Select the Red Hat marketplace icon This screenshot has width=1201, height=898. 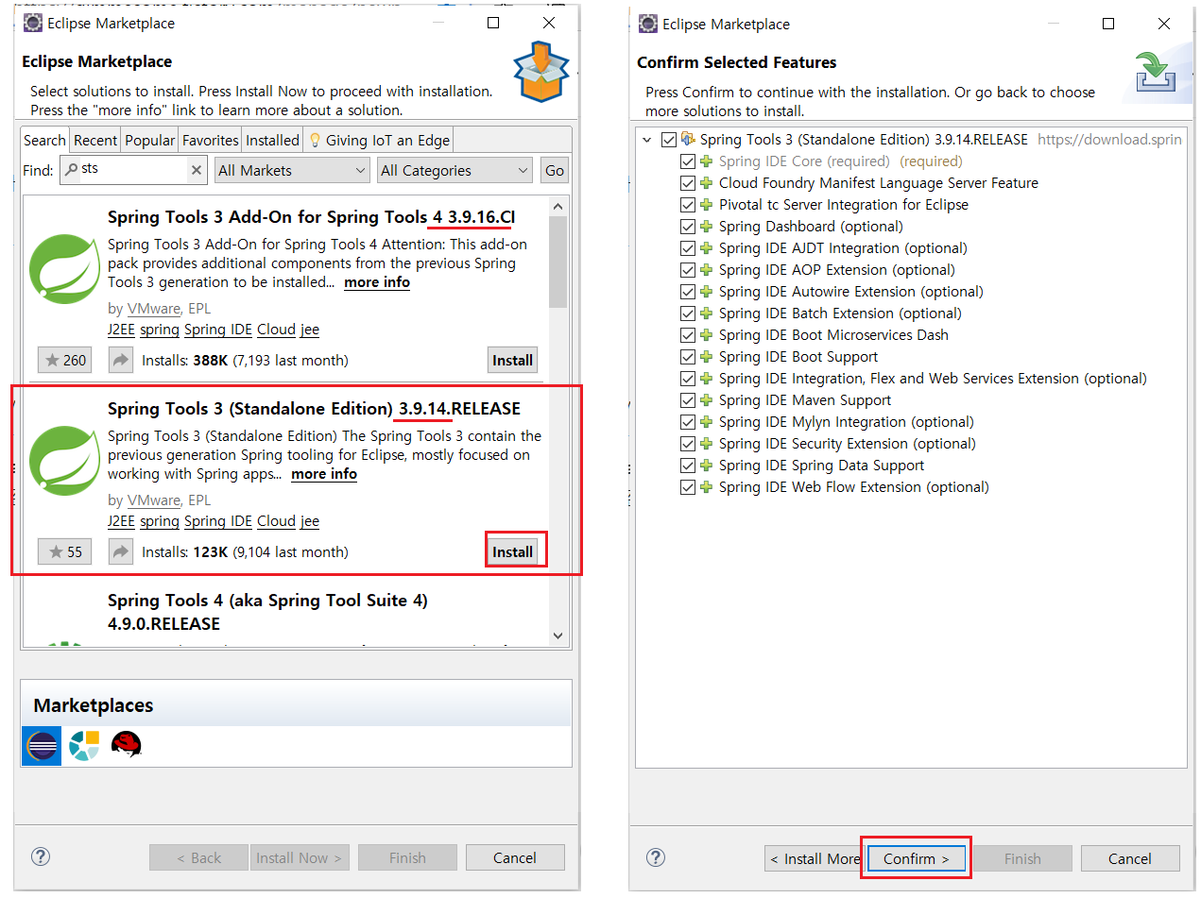tap(126, 746)
